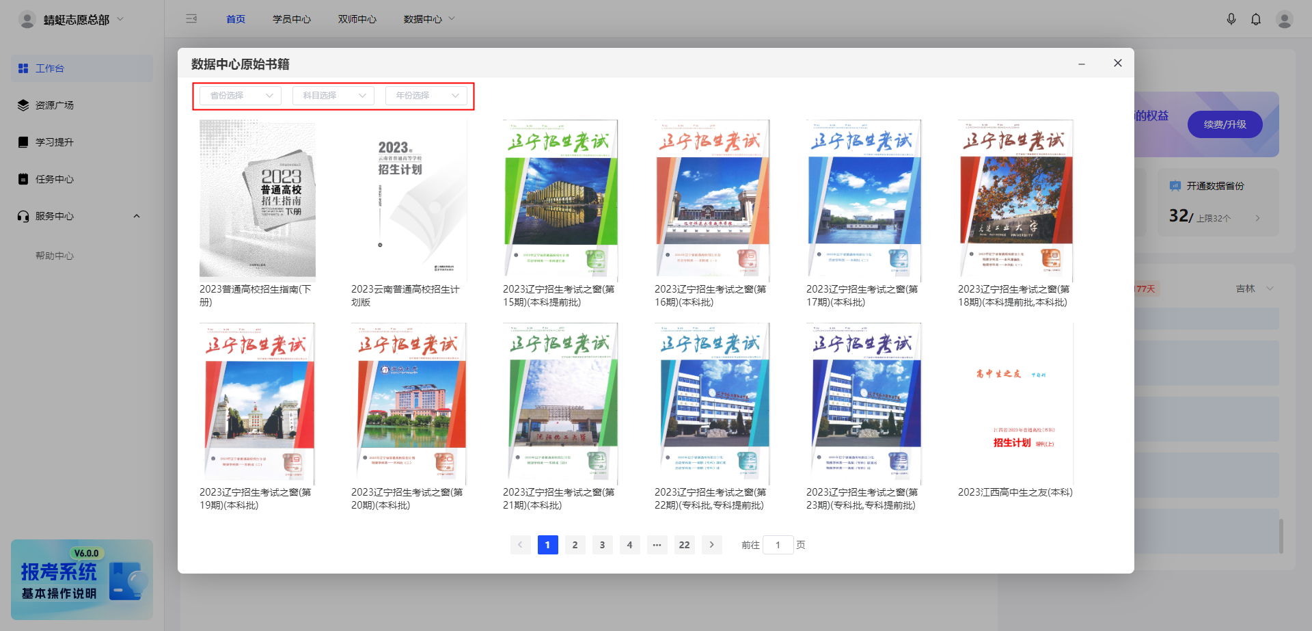Click the page number jump input
The width and height of the screenshot is (1312, 631).
click(778, 545)
